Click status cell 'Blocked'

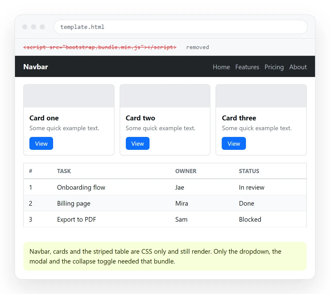[x=250, y=219]
